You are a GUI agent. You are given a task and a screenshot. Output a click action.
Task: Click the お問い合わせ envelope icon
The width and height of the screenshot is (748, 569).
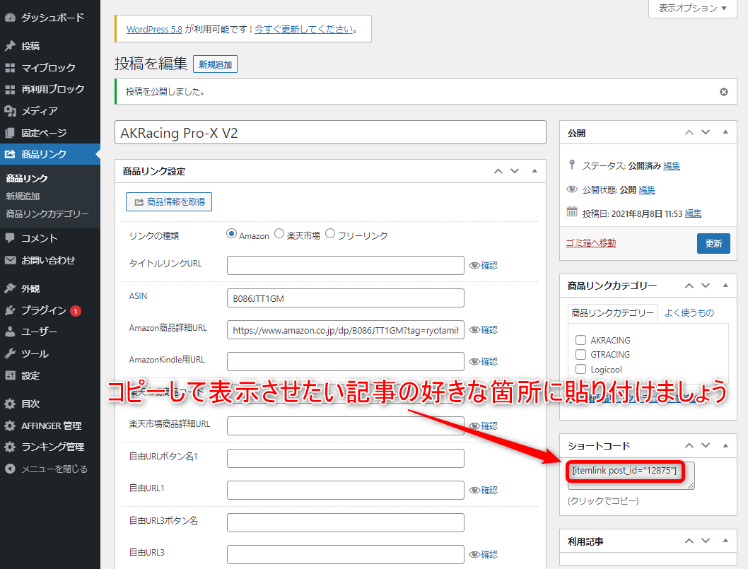click(10, 260)
